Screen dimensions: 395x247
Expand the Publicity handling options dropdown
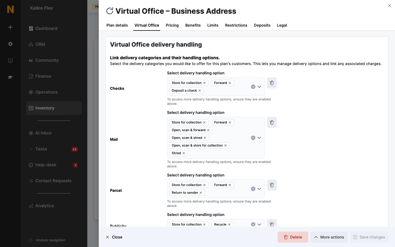pyautogui.click(x=259, y=224)
